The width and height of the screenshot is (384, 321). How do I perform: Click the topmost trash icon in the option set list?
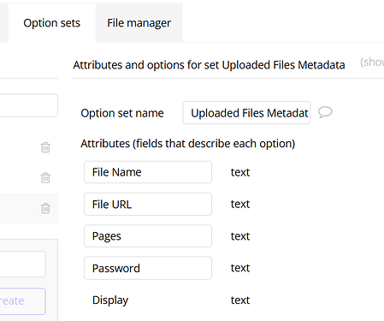(x=45, y=147)
